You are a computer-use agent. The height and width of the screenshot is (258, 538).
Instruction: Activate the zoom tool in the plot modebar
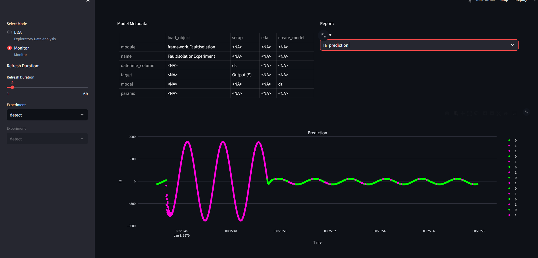(x=456, y=113)
